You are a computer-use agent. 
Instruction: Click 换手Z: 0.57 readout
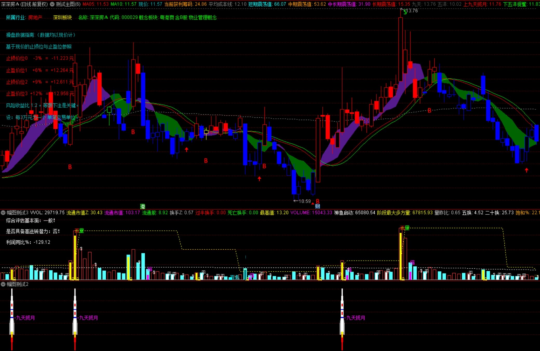click(x=181, y=213)
